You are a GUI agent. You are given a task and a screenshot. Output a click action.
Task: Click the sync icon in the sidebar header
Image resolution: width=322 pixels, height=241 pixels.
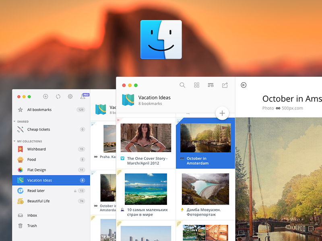tap(58, 96)
